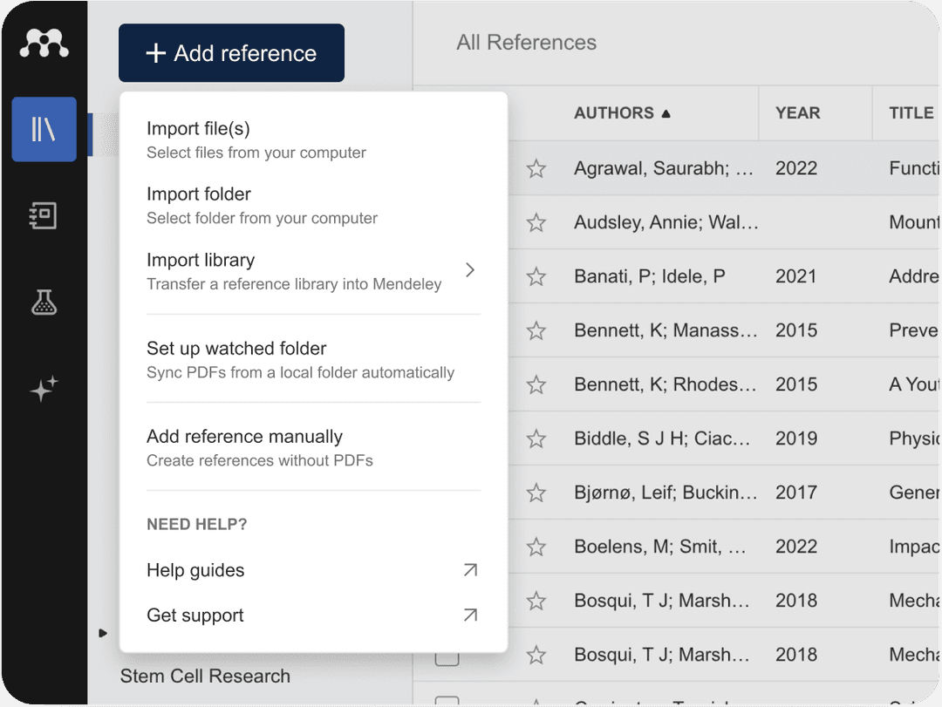
Task: Click the external link arrow beside Help guides
Action: click(470, 570)
